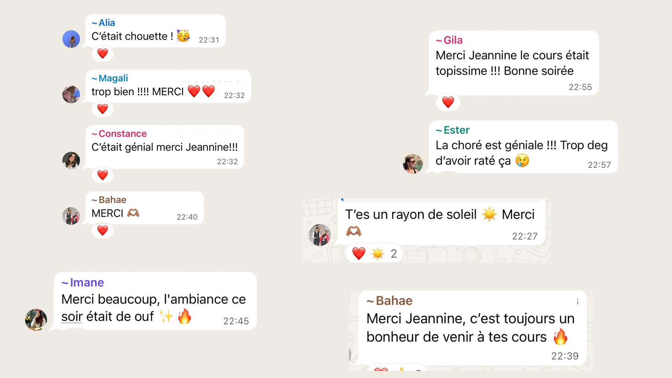Click the fire emoji in Imane's message
Screen dimensions: 672x378
[184, 316]
